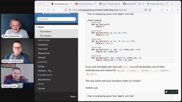
Task: Close the strongtyping-pyoverload tab
Action: (x=71, y=4)
